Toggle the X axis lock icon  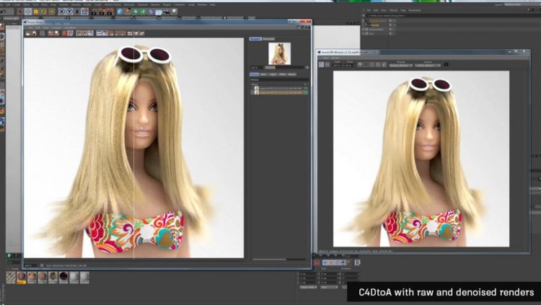(x=62, y=12)
